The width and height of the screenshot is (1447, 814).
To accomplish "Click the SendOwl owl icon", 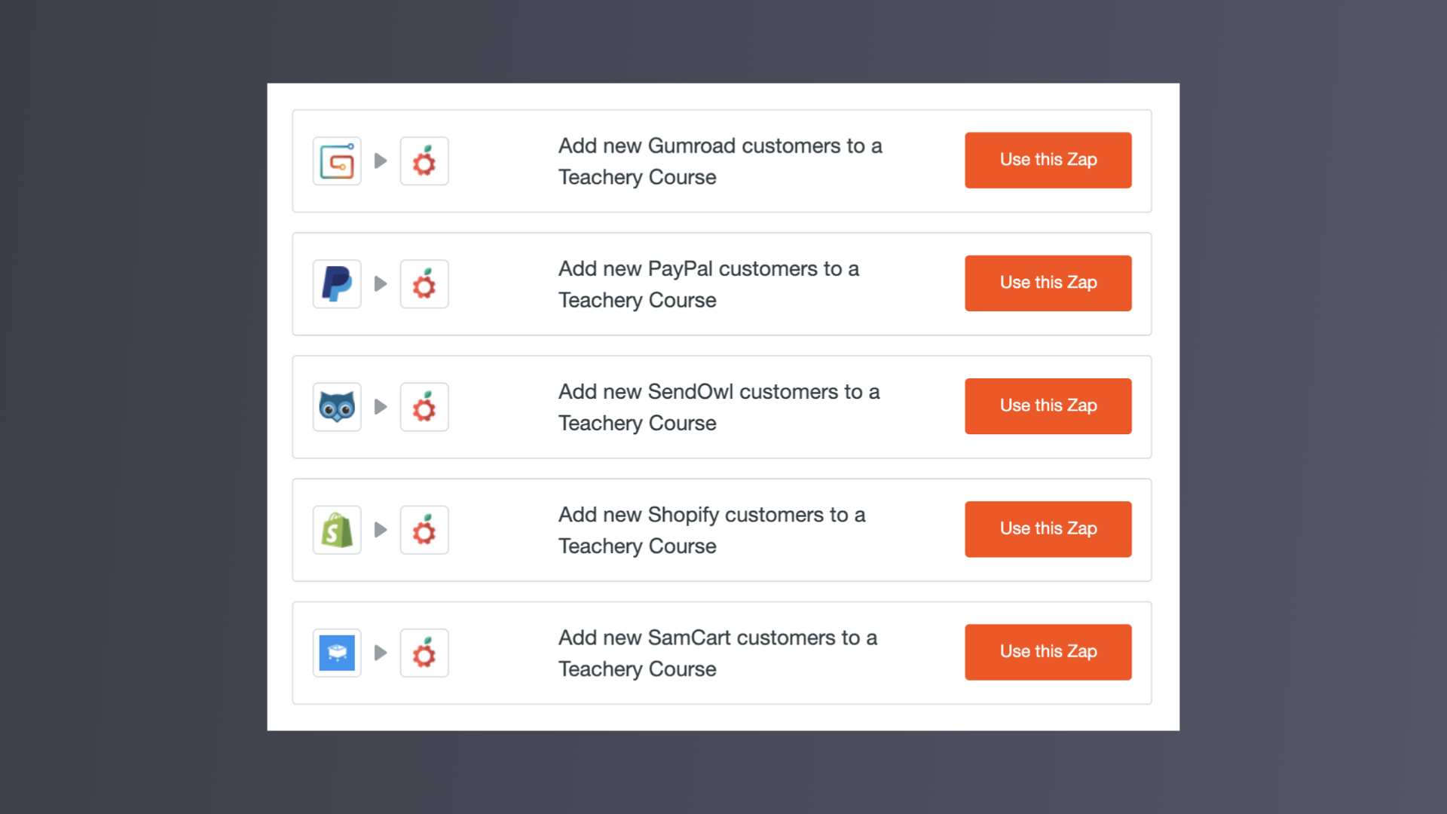I will coord(337,407).
